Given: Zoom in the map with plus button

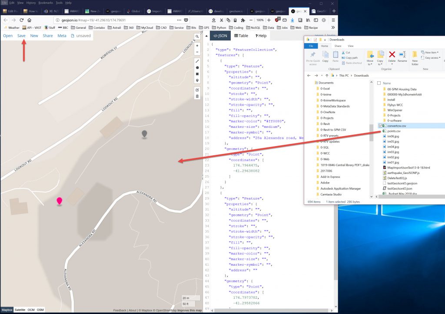Looking at the screenshot, I should coord(197,46).
